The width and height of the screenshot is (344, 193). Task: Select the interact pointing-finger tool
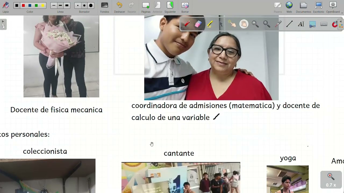[232, 24]
